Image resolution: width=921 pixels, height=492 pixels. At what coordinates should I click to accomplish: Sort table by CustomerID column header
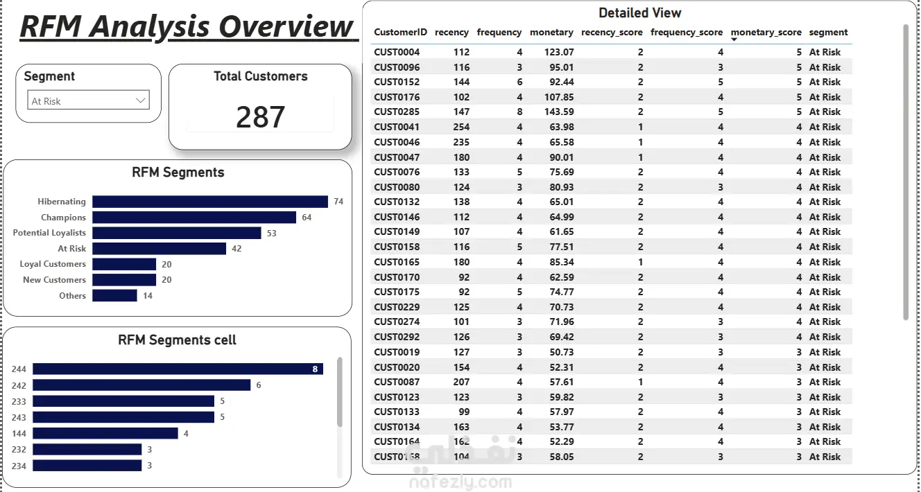pyautogui.click(x=401, y=32)
